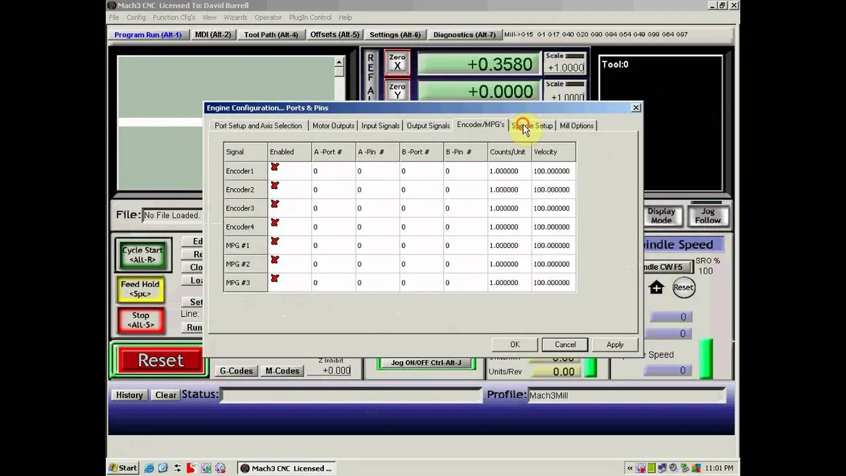Enable the Encoder1 red X toggle

coord(275,167)
